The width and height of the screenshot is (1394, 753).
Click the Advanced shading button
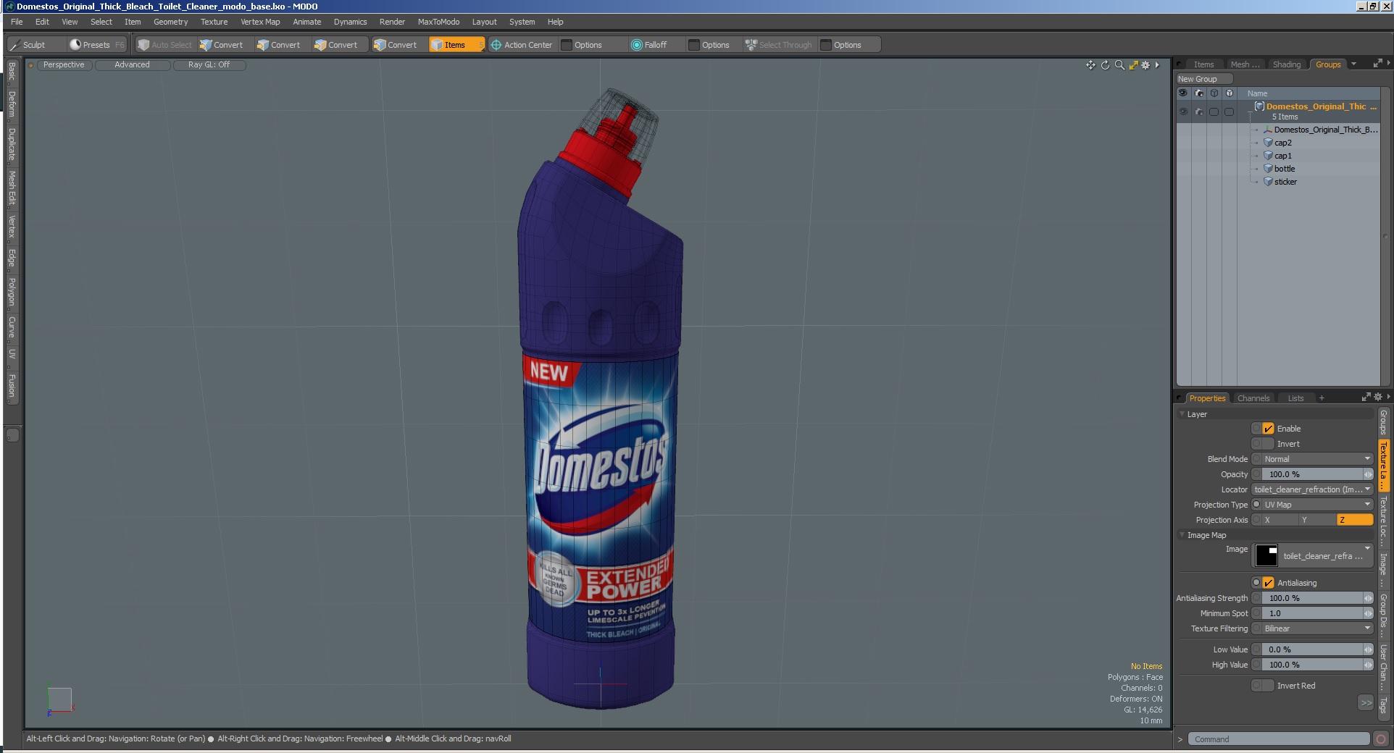click(132, 64)
